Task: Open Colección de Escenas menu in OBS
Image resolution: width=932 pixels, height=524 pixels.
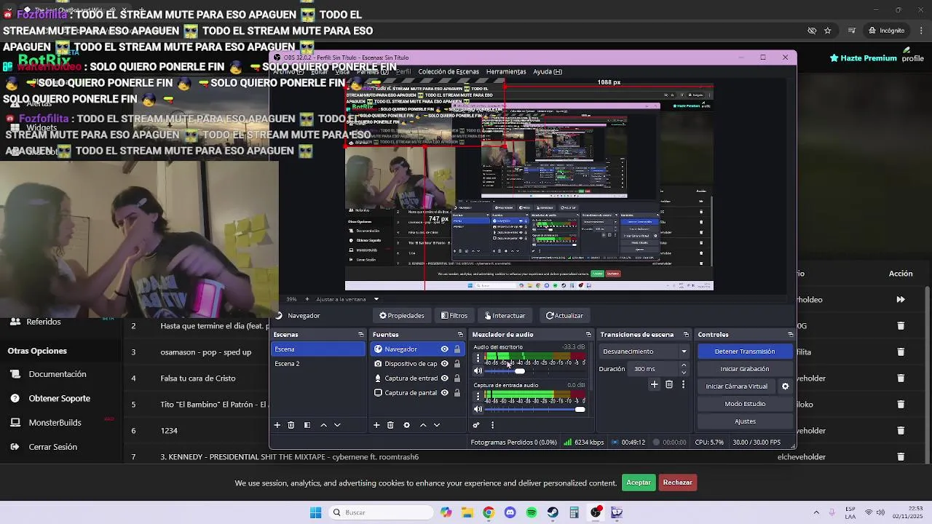Action: pos(449,71)
